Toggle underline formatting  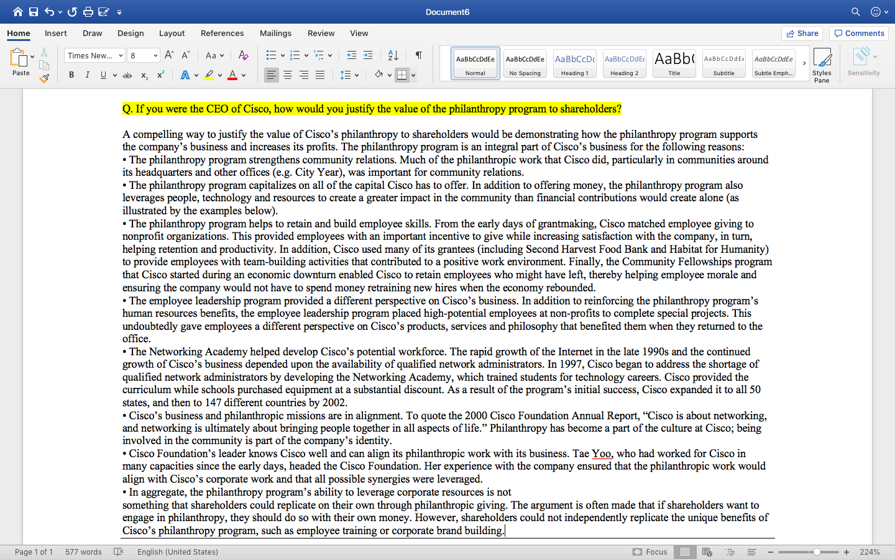103,75
